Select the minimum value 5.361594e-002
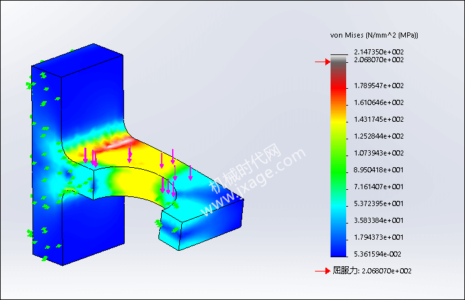The image size is (465, 300). [377, 254]
